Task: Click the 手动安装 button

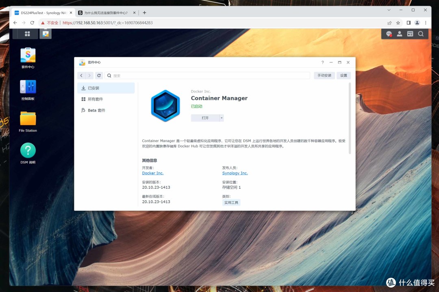Action: tap(324, 75)
